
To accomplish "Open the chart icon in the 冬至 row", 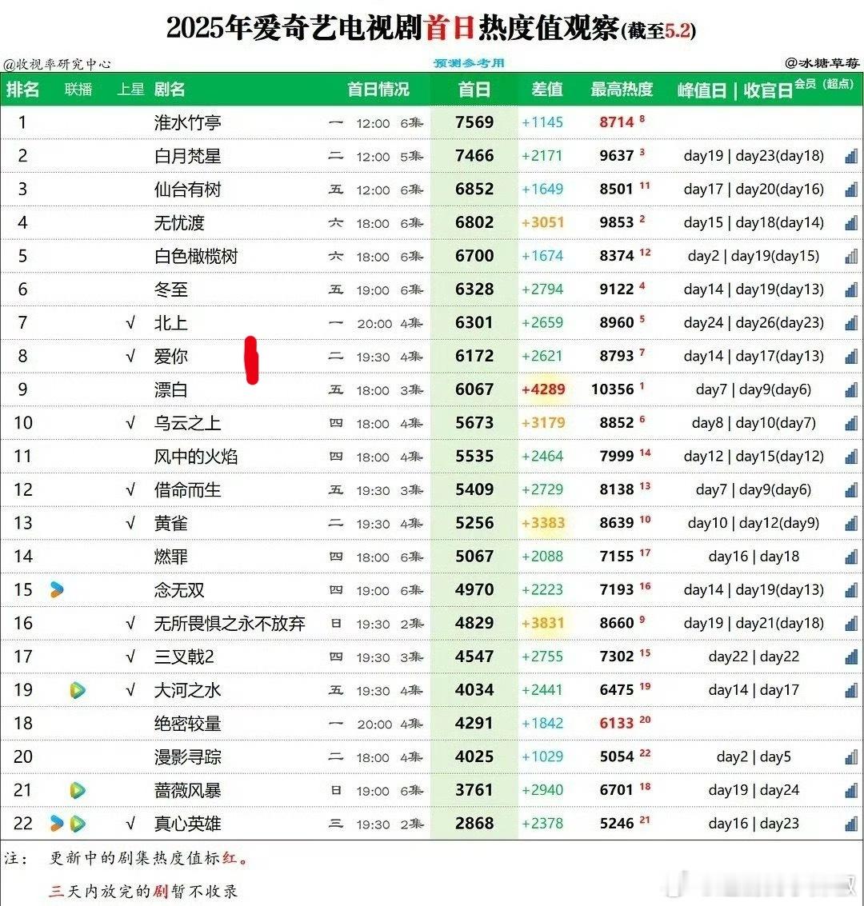I will click(x=850, y=289).
